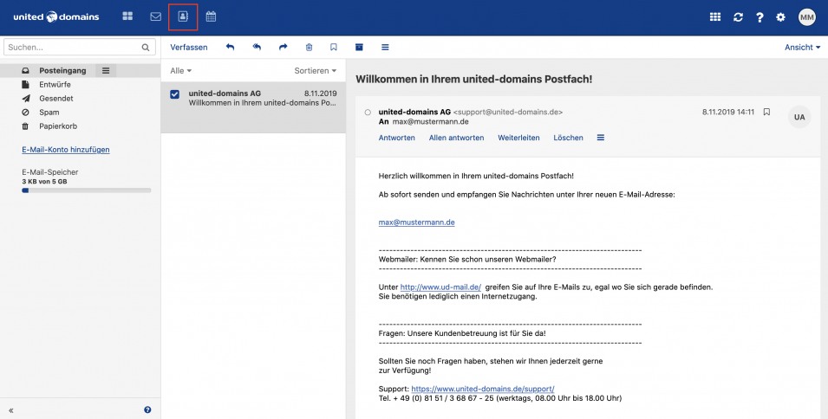Open the hamburger menu beside Löschen
This screenshot has height=419, width=828.
(x=600, y=138)
